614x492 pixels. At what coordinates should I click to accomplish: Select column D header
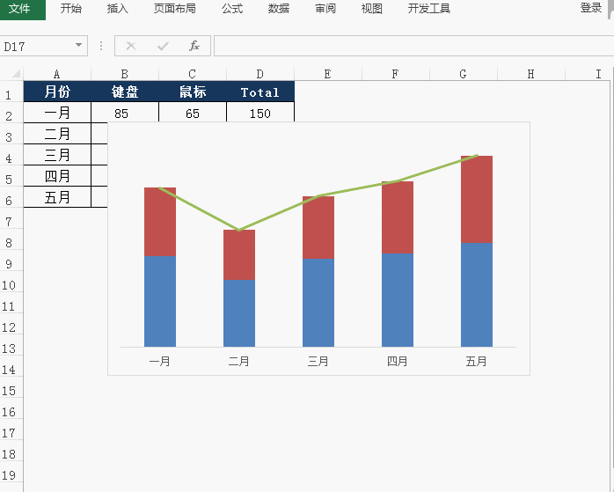click(x=260, y=74)
